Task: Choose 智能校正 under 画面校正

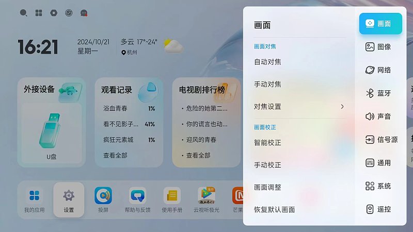Action: (x=300, y=143)
